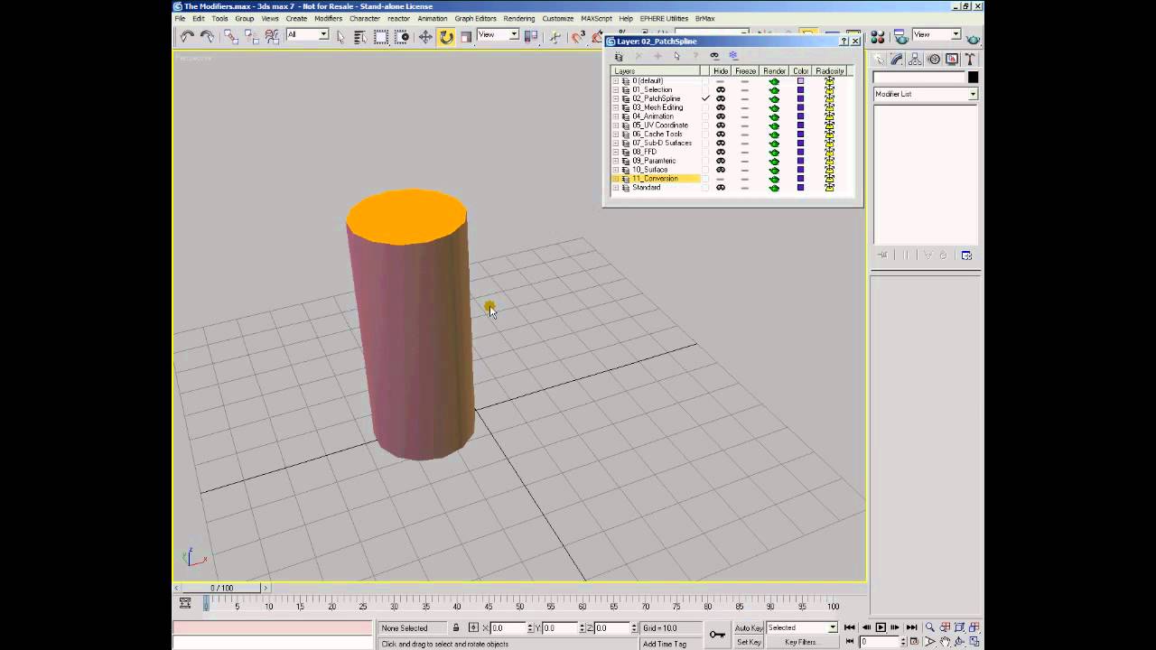The image size is (1156, 650).
Task: Make 07_Sub-D Surfaces the current layer checkbox
Action: (x=705, y=143)
